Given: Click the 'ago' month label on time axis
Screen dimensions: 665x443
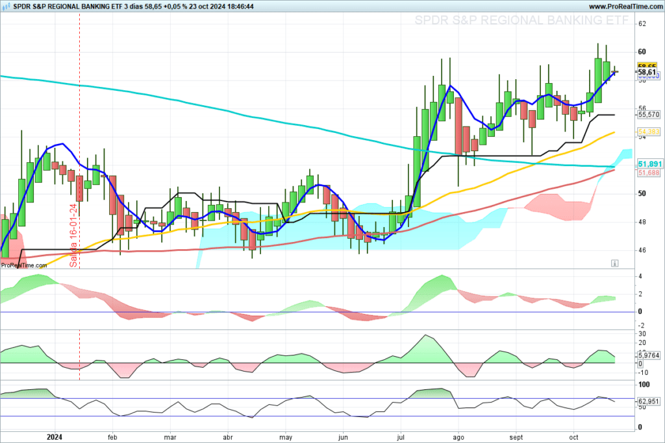Looking at the screenshot, I should pos(458,437).
